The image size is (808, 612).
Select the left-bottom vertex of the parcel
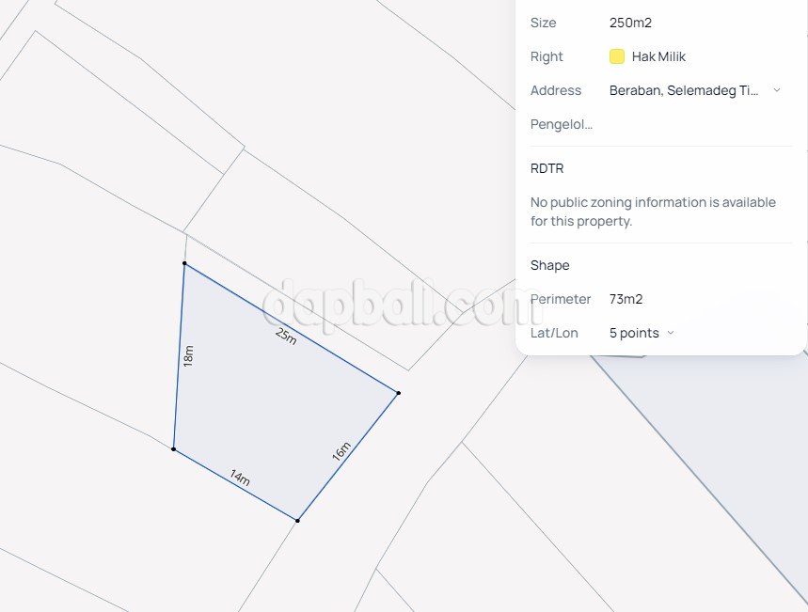pos(173,449)
